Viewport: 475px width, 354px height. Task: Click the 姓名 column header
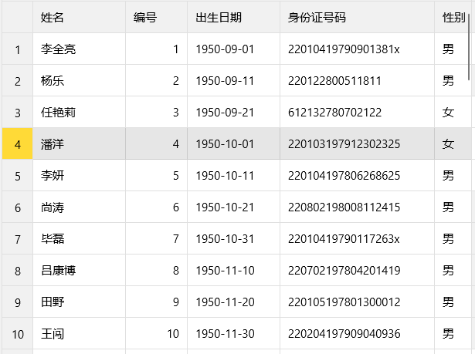tap(78, 17)
